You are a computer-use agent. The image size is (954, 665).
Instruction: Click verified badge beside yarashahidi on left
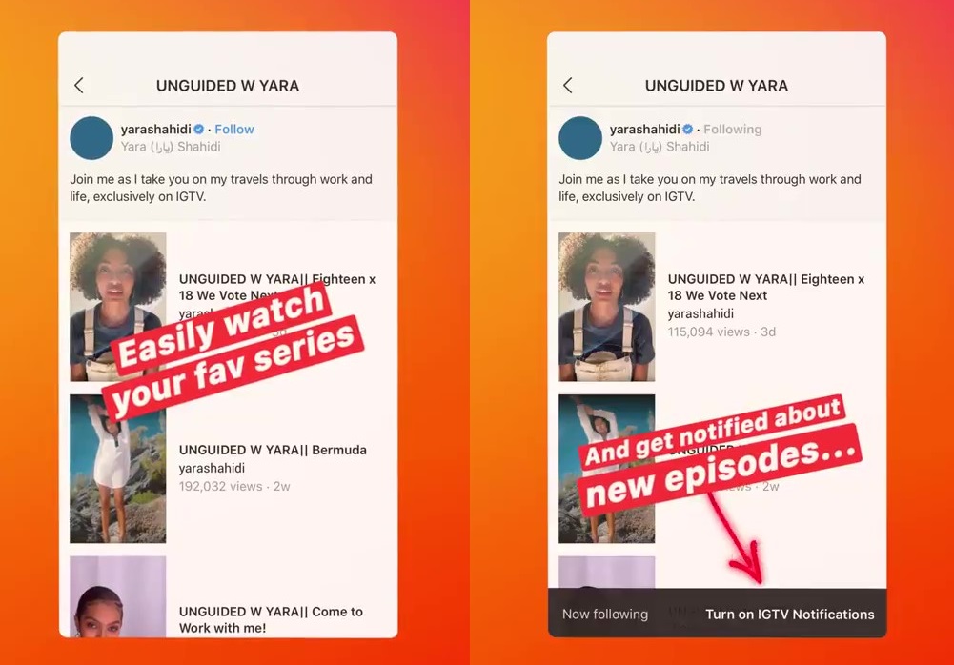pyautogui.click(x=198, y=129)
